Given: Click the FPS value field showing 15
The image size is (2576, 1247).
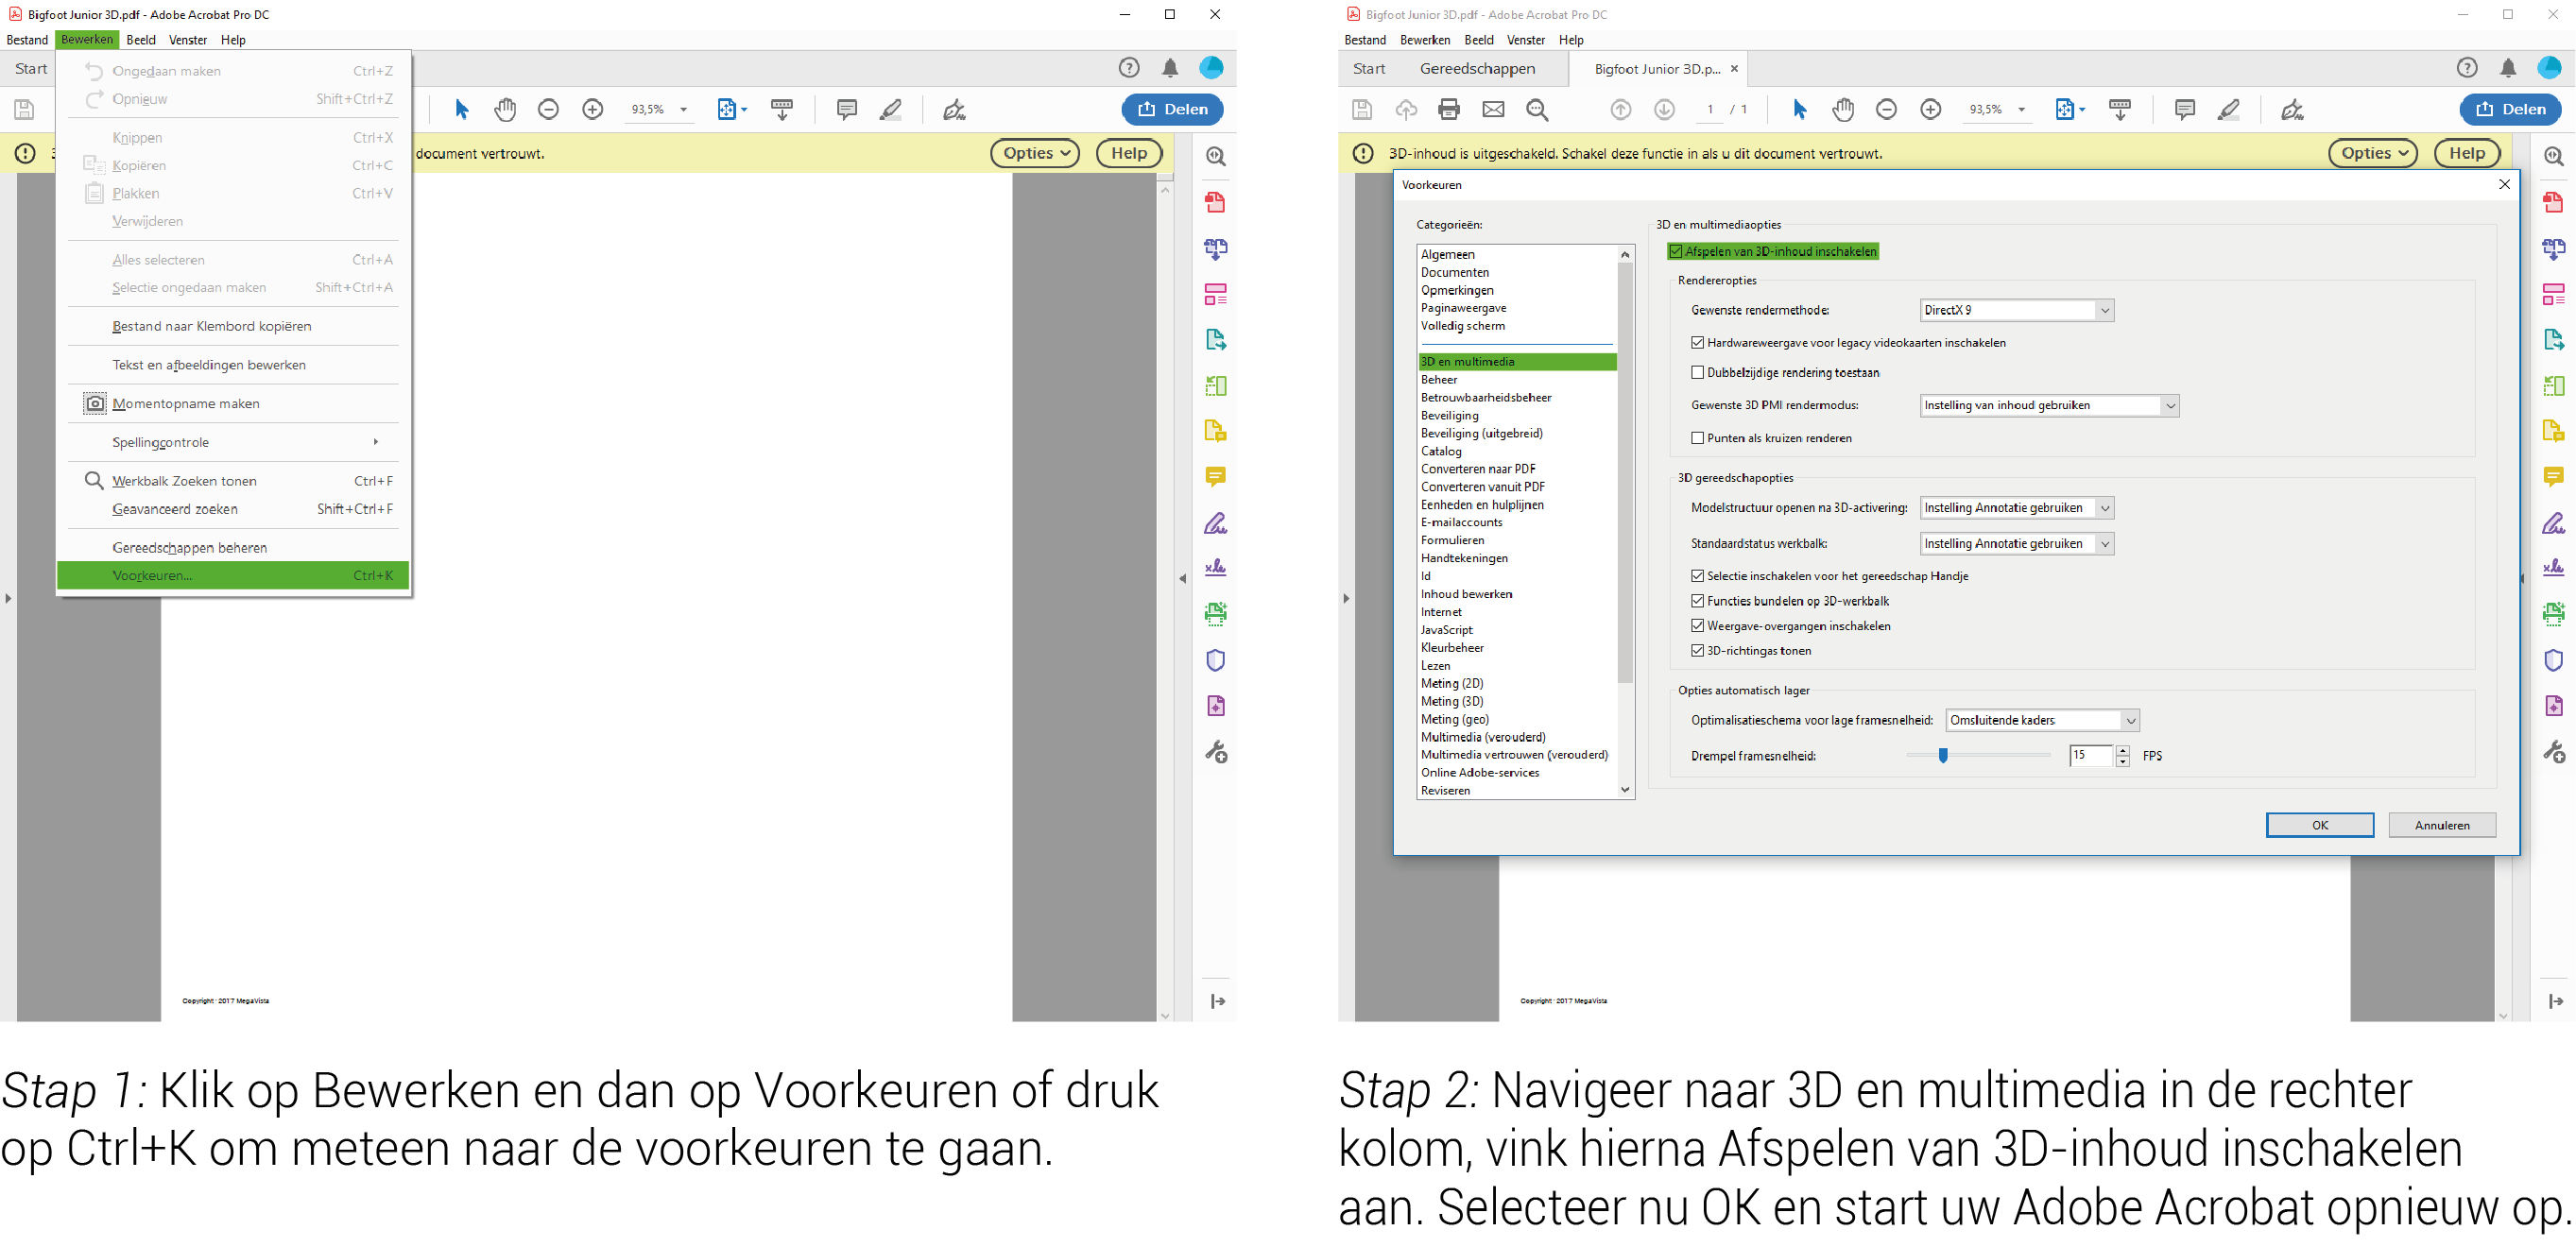Looking at the screenshot, I should (x=2091, y=756).
